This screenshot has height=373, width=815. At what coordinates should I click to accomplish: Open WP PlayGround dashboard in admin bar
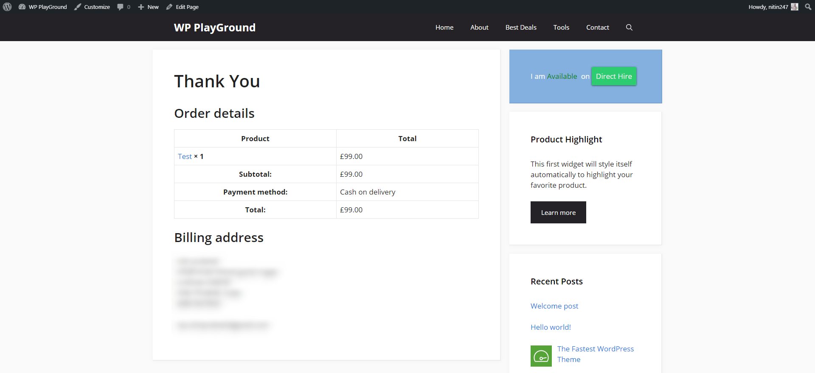pyautogui.click(x=43, y=7)
